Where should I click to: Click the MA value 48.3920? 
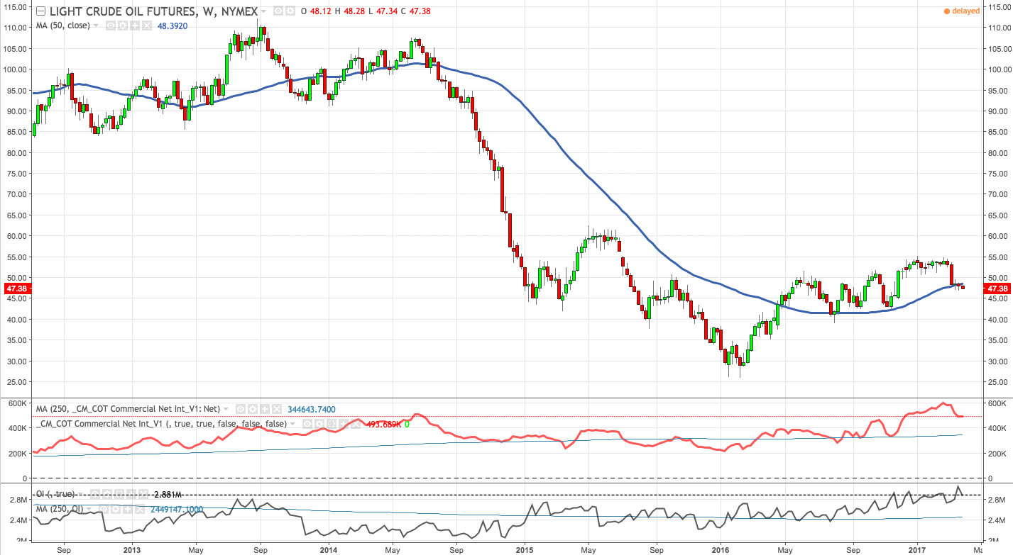pos(173,26)
